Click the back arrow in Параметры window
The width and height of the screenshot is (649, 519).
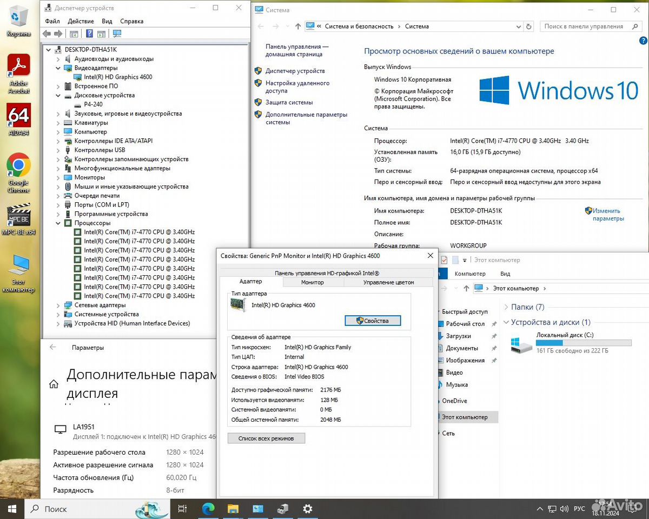pyautogui.click(x=53, y=348)
